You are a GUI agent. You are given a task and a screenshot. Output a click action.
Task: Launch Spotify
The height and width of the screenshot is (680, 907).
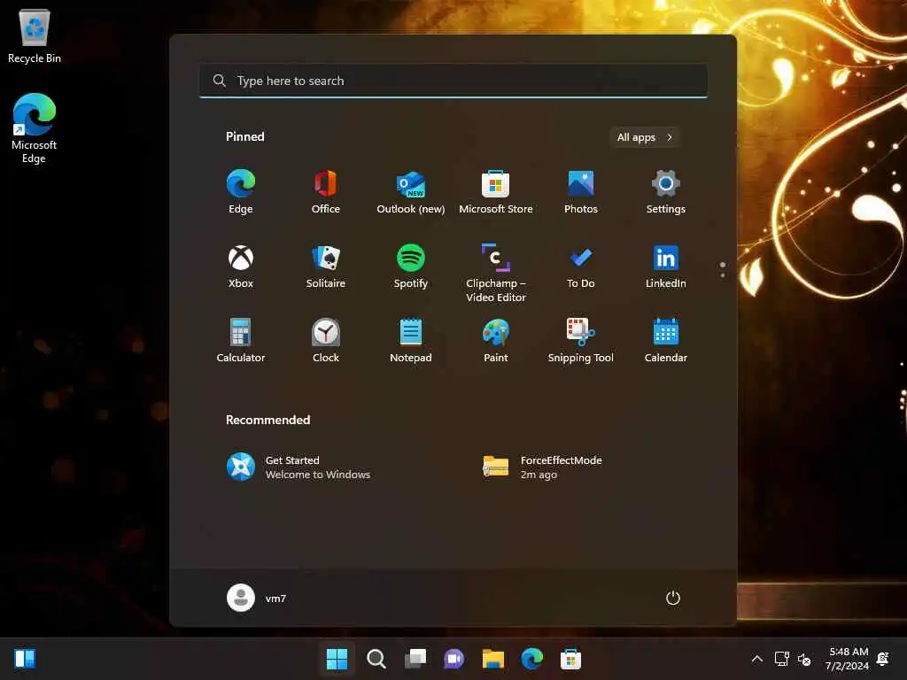[411, 267]
